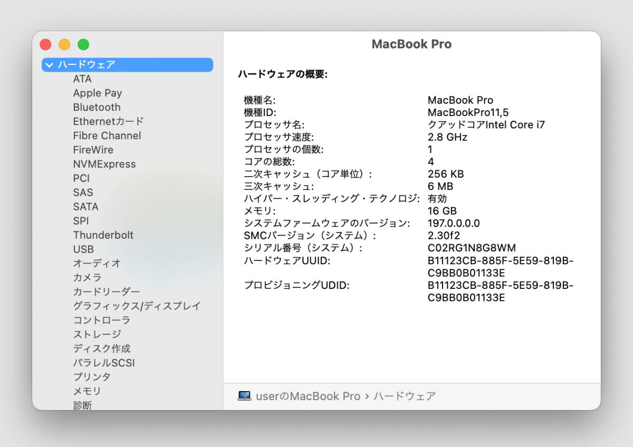Select PCI in the sidebar
This screenshot has height=447, width=633.
click(81, 179)
